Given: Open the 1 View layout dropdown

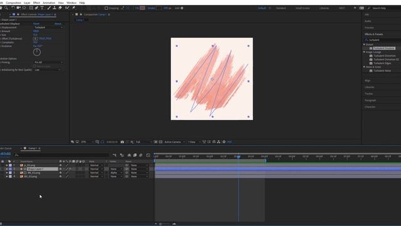Looking at the screenshot, I should [x=194, y=142].
